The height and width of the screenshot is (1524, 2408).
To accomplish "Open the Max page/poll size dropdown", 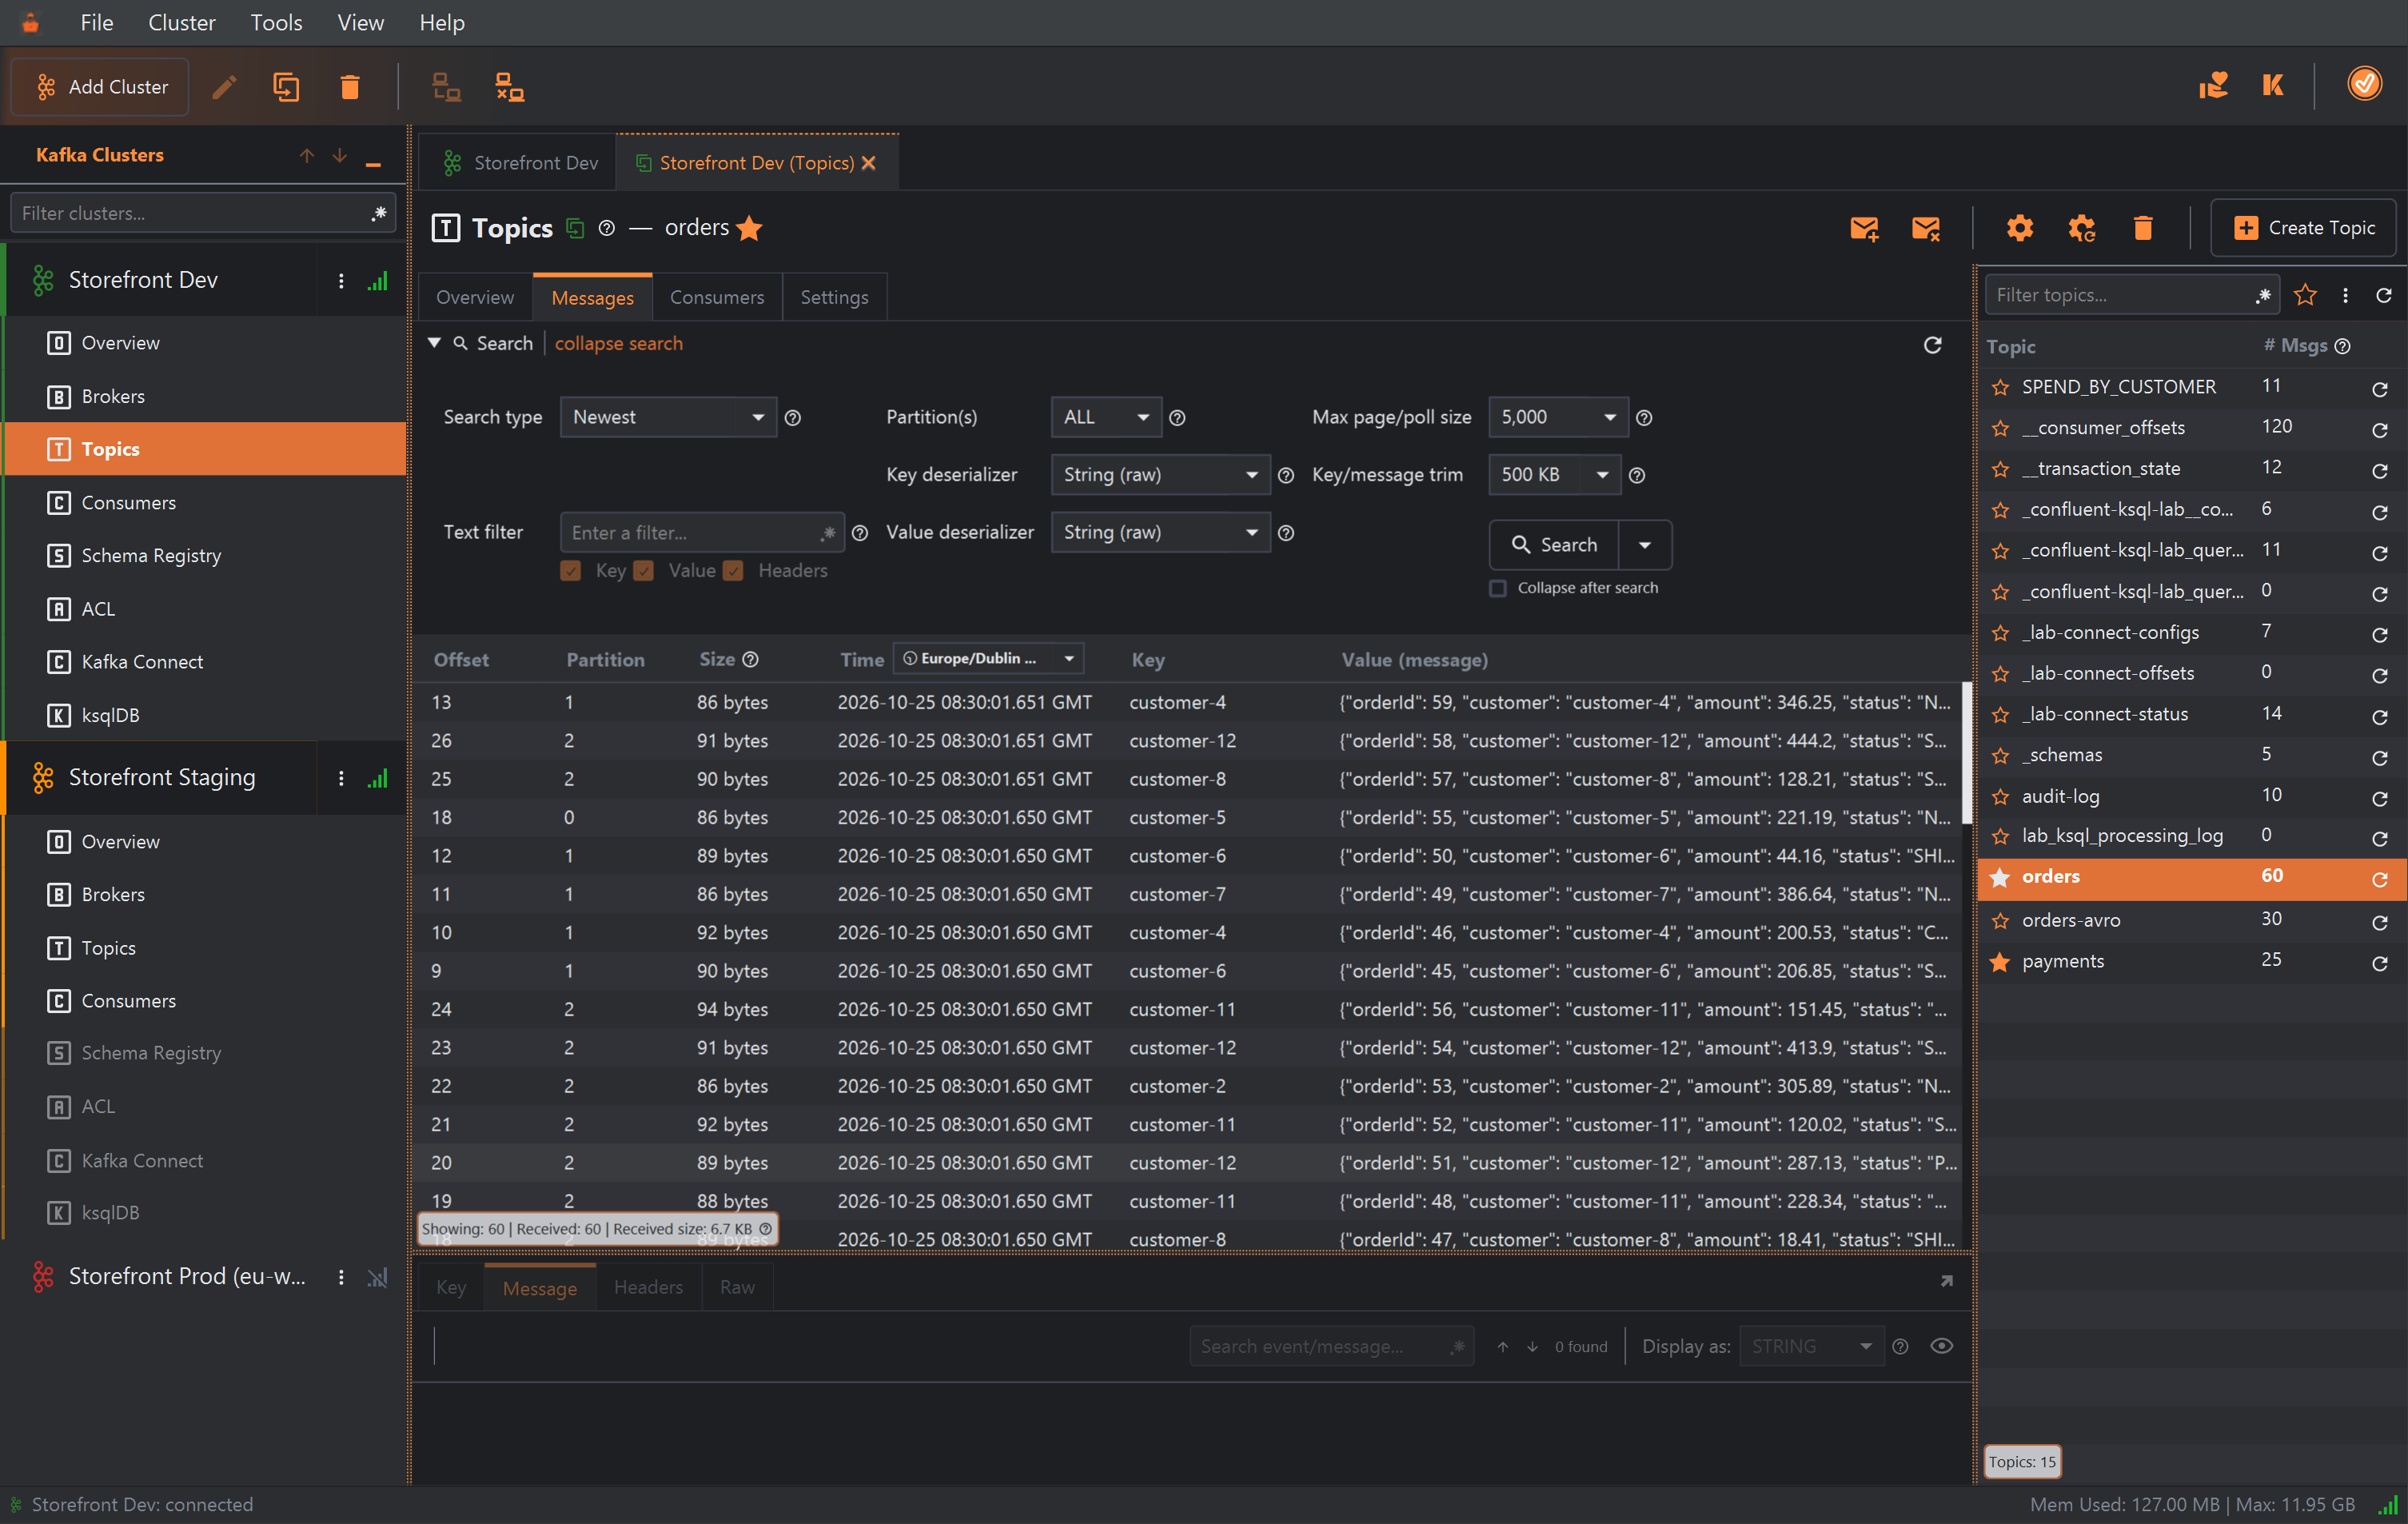I will tap(1558, 417).
